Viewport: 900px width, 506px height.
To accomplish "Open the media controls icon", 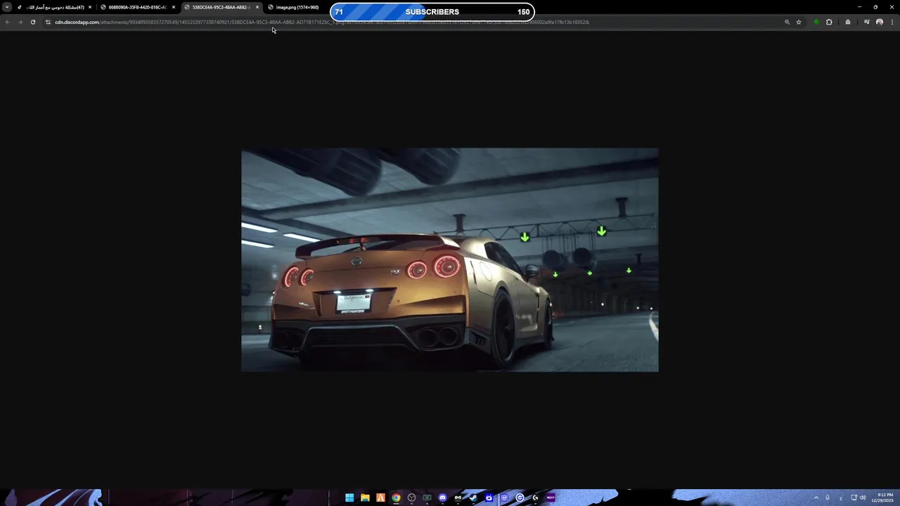I will [866, 22].
